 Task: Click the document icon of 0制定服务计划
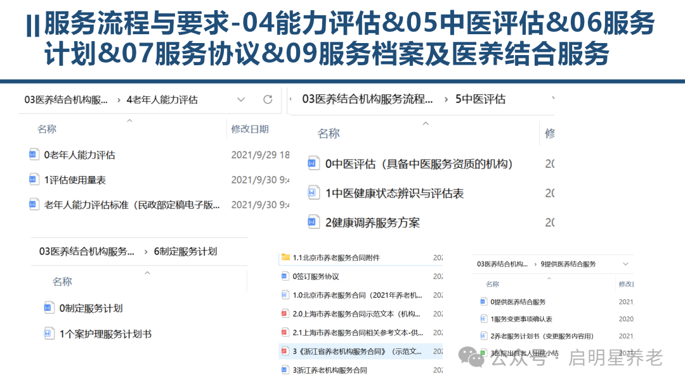click(x=48, y=308)
